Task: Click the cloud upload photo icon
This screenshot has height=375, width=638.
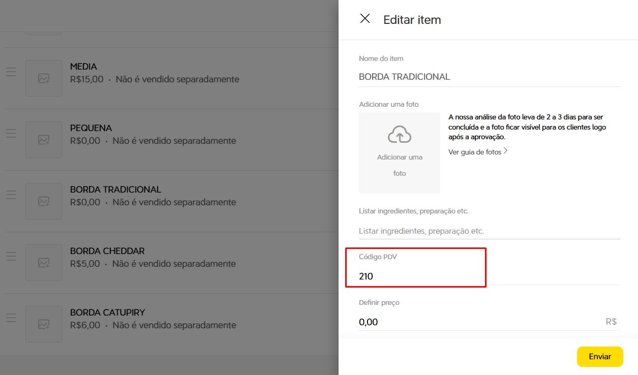Action: click(x=400, y=135)
